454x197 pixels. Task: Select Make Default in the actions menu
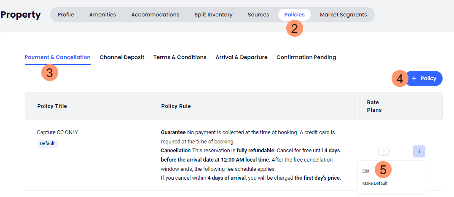tap(375, 184)
